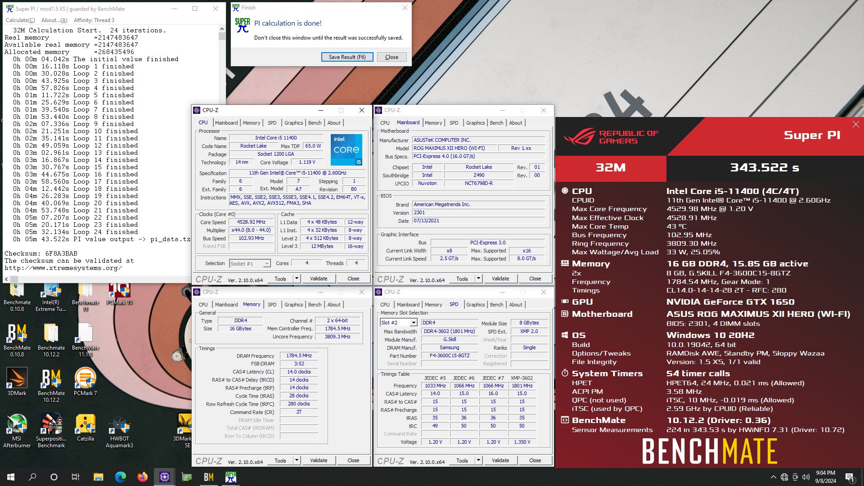Switch to SPD tab in CPU-Z Memory window

tap(272, 305)
